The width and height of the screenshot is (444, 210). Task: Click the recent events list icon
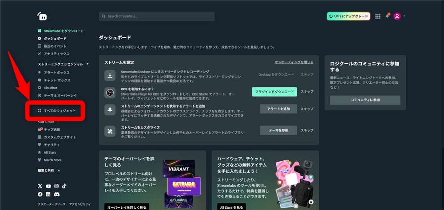pyautogui.click(x=40, y=46)
